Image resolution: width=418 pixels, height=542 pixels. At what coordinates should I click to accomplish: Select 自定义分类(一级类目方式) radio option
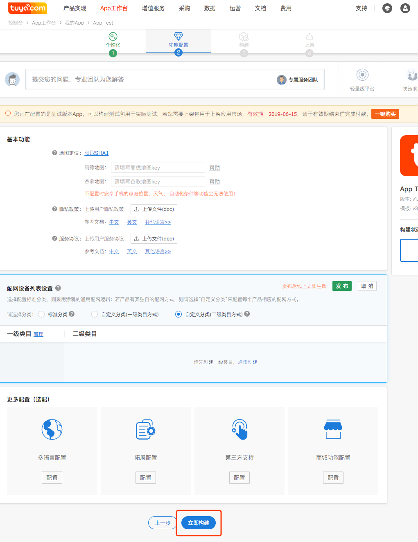pos(95,314)
